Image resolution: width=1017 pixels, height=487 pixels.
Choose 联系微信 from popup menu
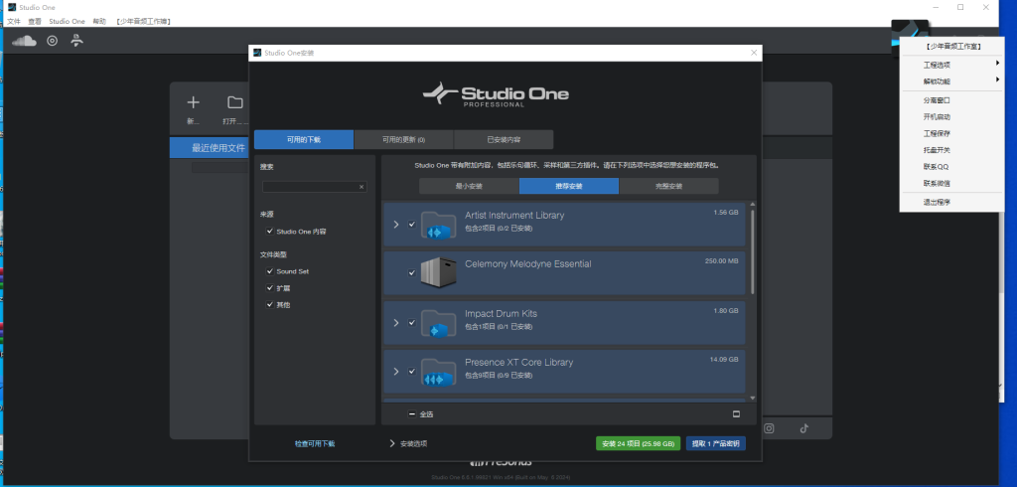pos(951,183)
